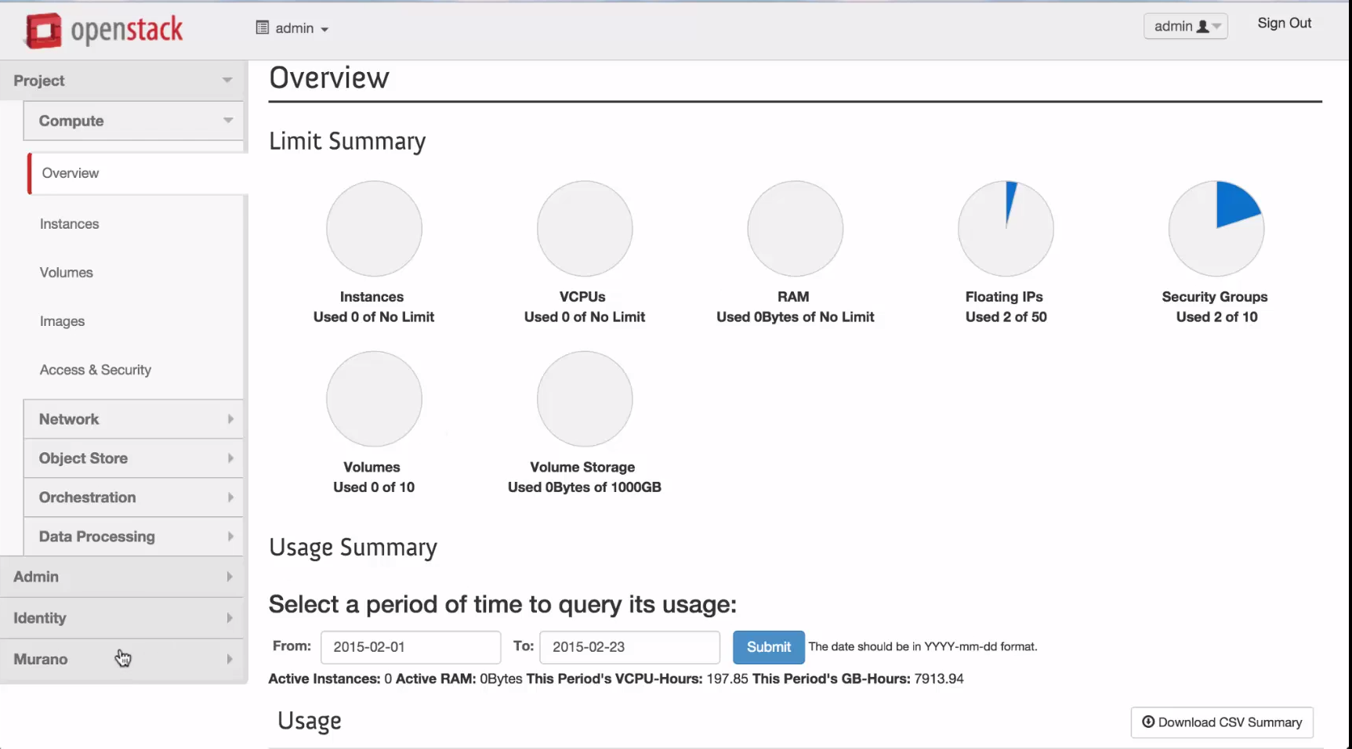Click the Sign Out link

(1284, 24)
